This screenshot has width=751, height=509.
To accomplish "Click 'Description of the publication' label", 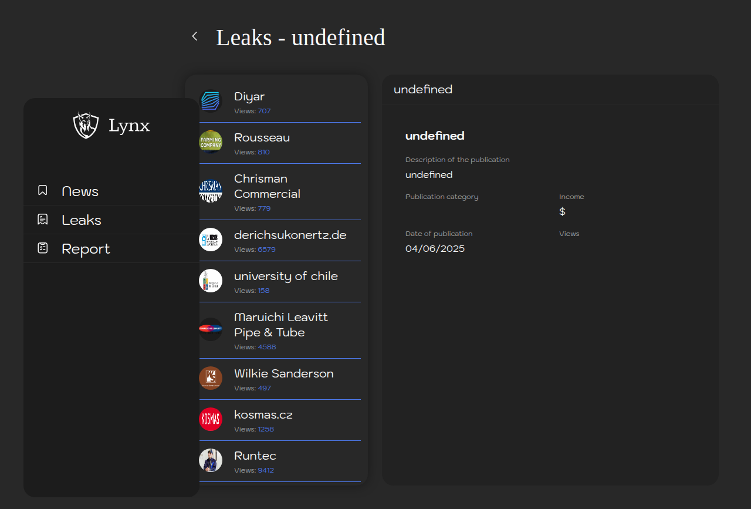I will point(458,160).
